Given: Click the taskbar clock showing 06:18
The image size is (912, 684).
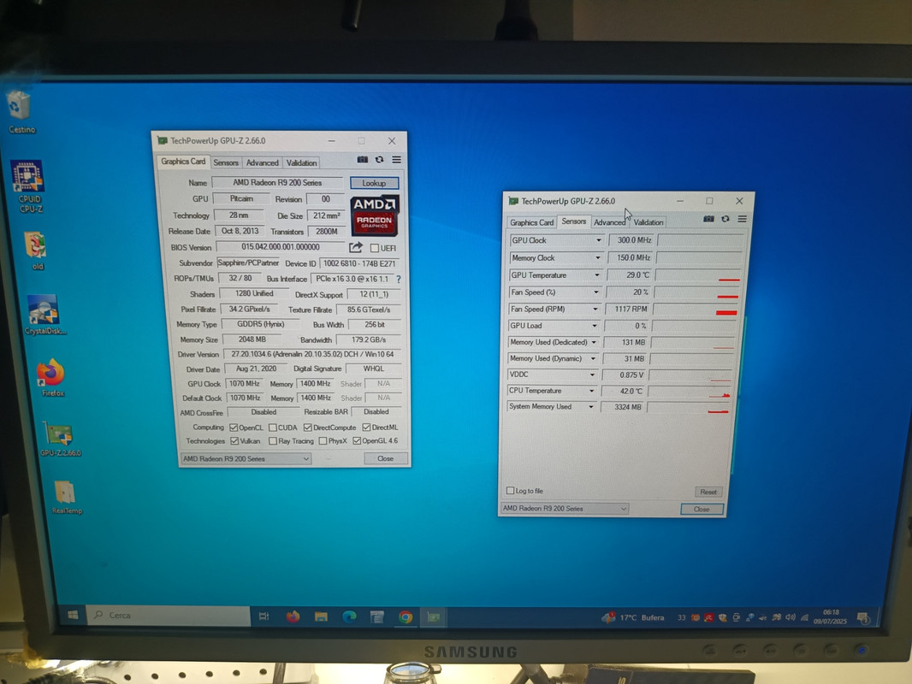Looking at the screenshot, I should 830,617.
